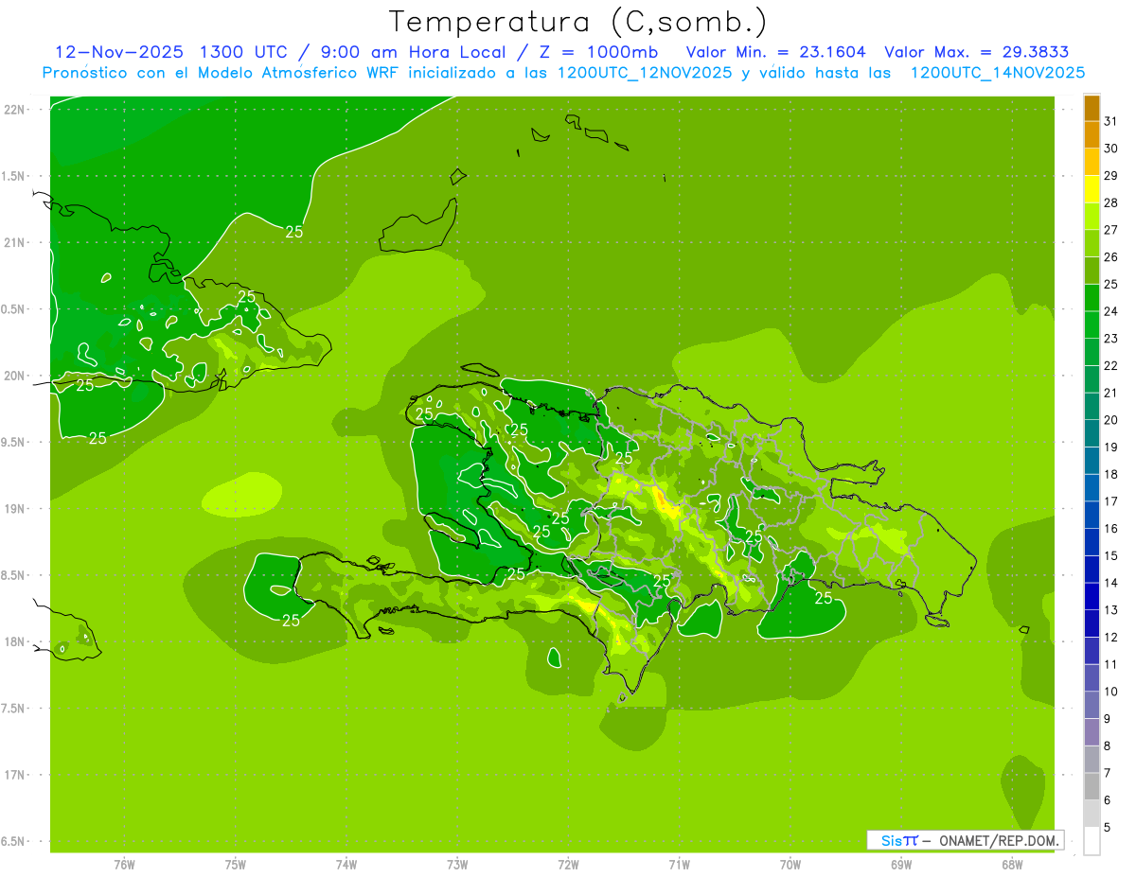Click the '70W' longitude axis label
Screen dimensions: 1136x877
coord(790,865)
